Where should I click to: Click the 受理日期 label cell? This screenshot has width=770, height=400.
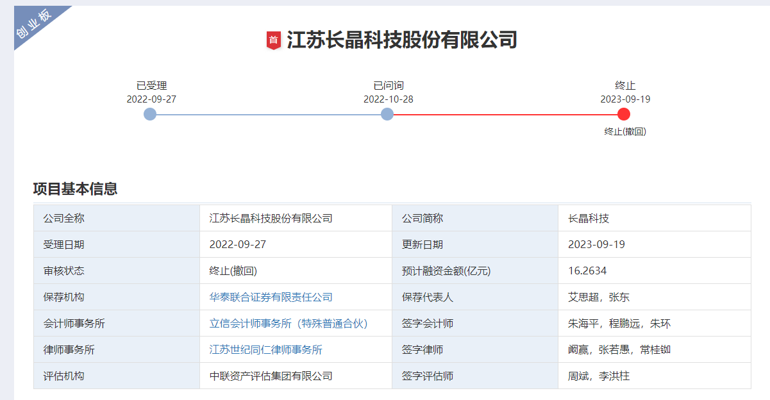(117, 244)
